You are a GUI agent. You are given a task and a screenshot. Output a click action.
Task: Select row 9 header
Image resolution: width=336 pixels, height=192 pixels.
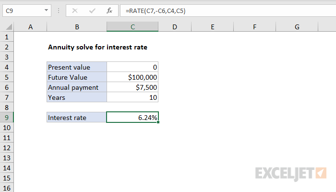(x=7, y=118)
